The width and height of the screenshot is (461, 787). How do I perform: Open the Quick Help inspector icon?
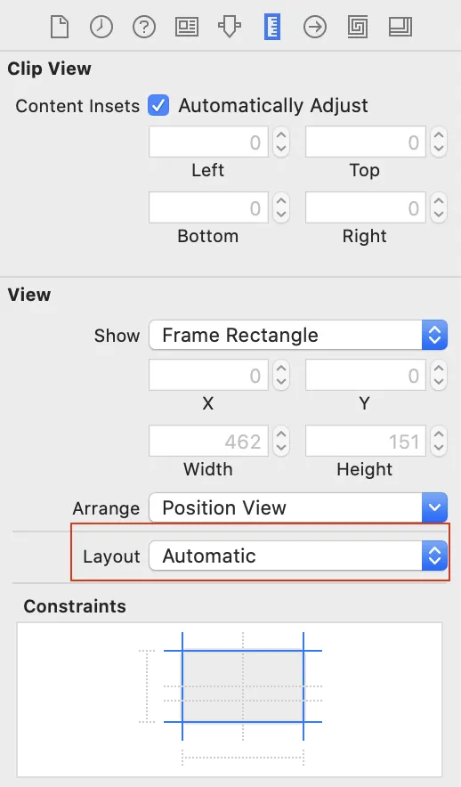[x=144, y=27]
